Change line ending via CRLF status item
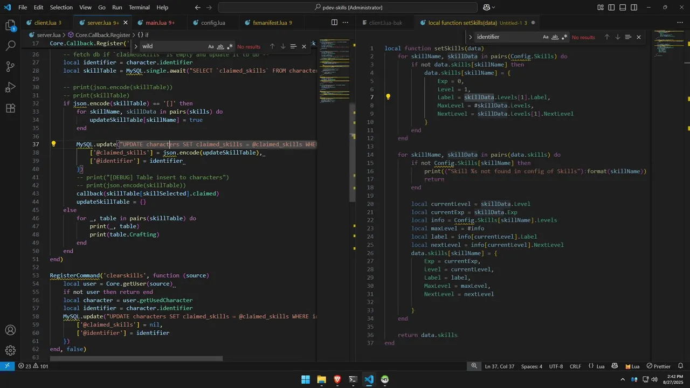 click(x=575, y=366)
